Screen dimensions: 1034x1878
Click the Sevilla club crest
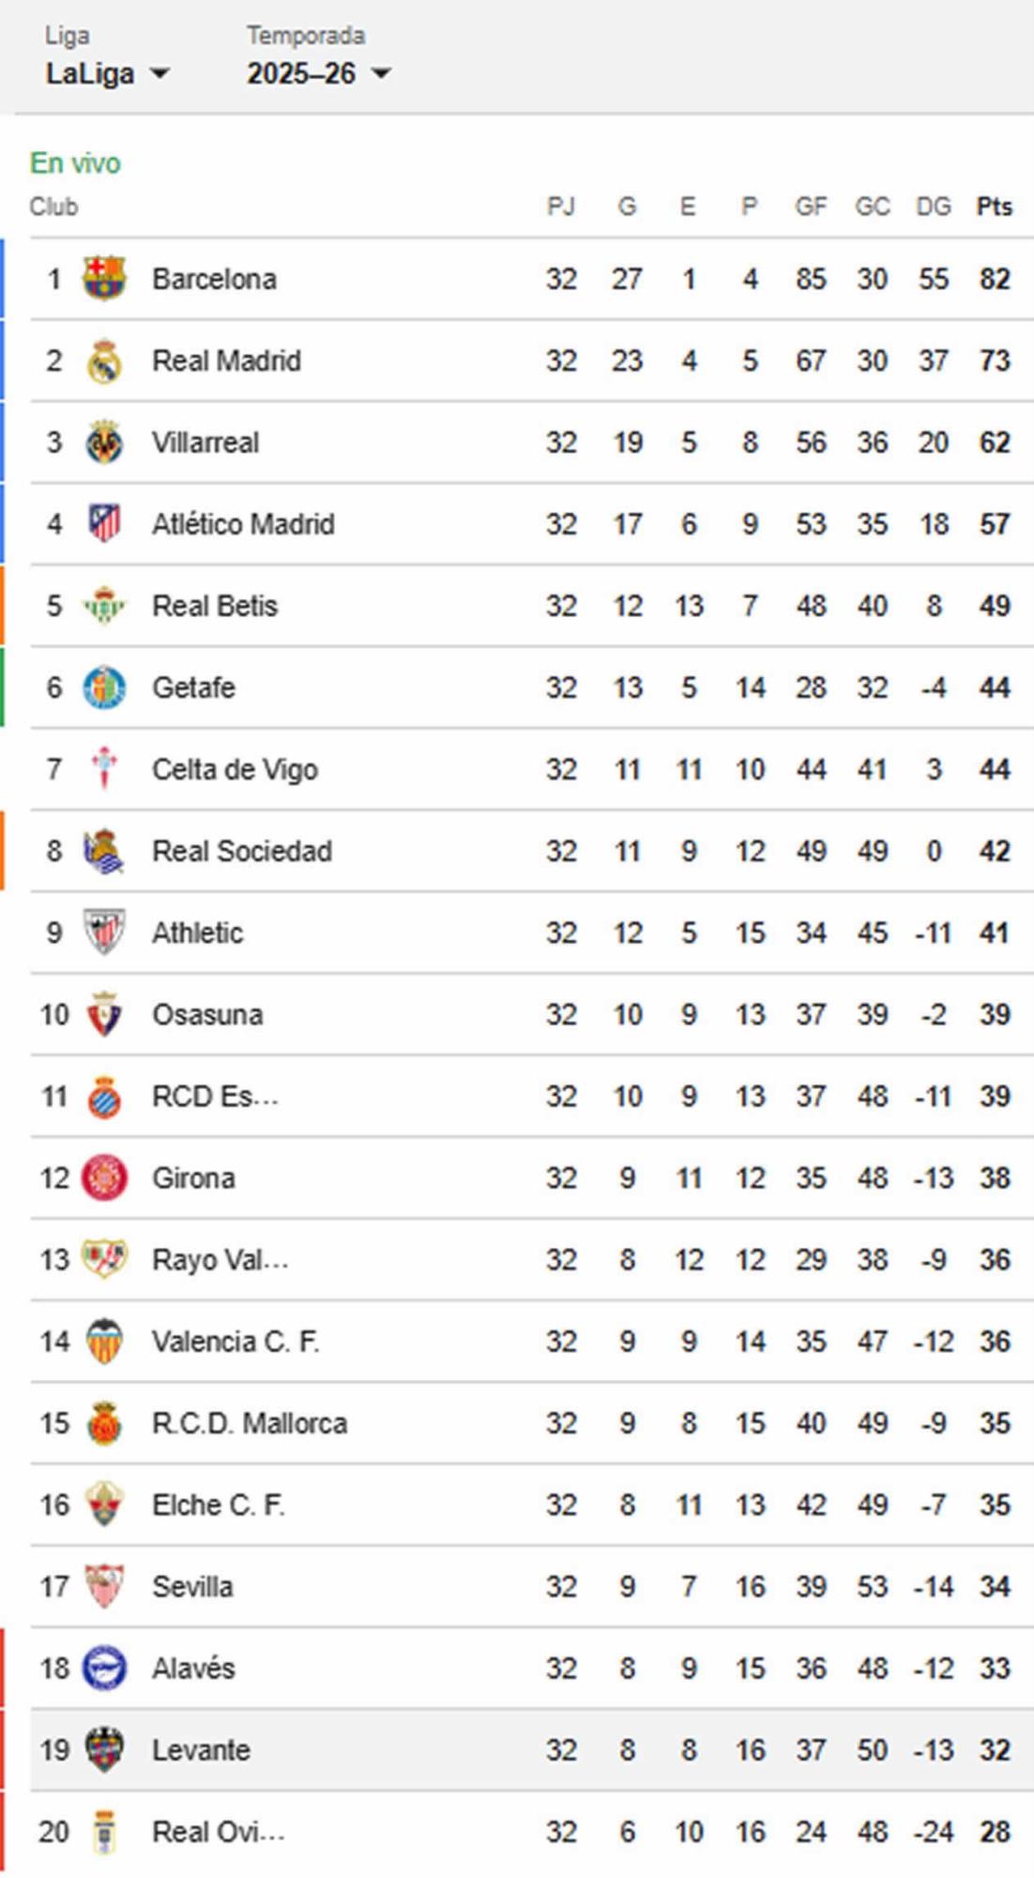point(103,1586)
